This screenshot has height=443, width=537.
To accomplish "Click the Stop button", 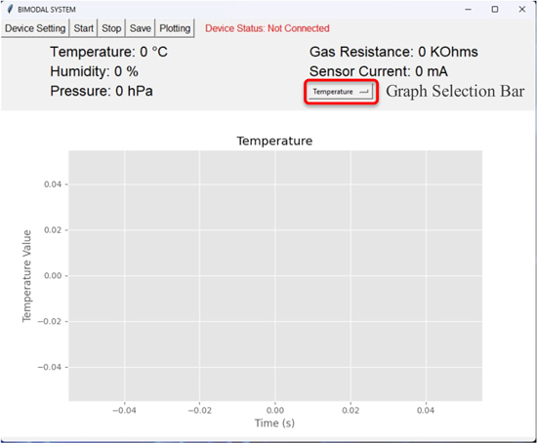I will coord(111,28).
